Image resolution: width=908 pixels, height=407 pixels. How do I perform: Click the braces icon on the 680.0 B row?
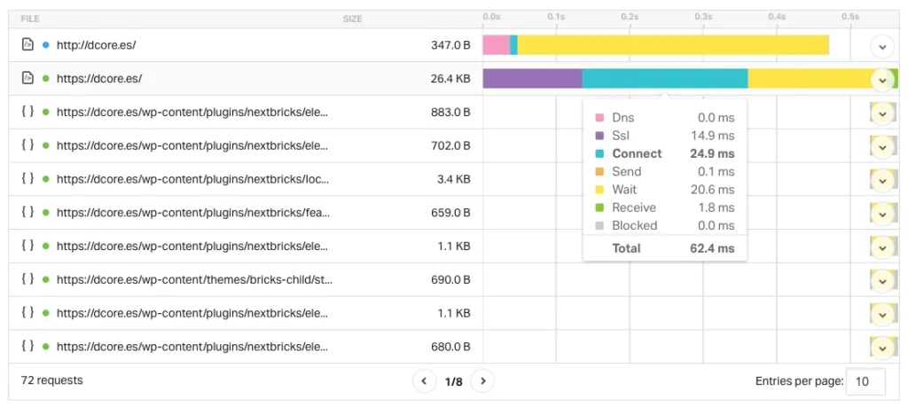27,347
